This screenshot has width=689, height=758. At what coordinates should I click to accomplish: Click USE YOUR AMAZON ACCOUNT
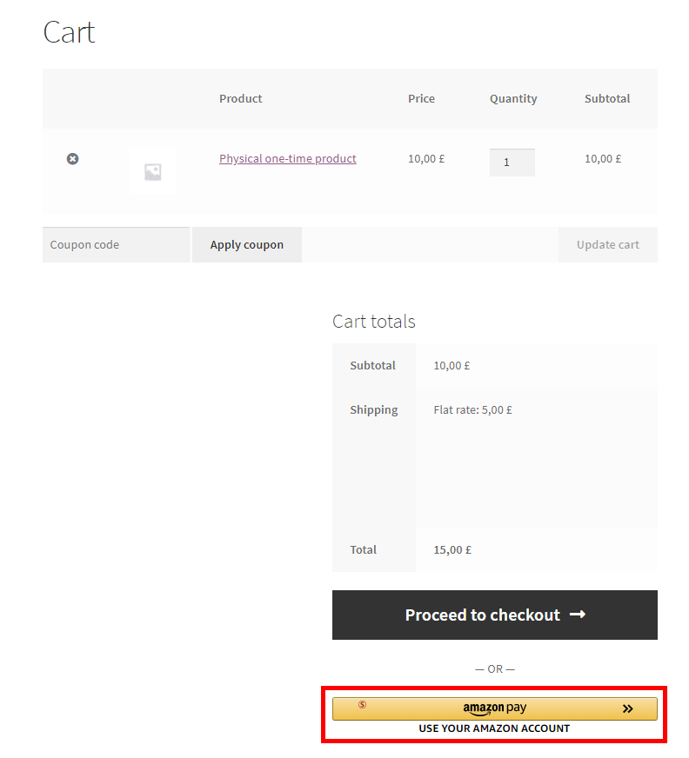click(x=494, y=728)
